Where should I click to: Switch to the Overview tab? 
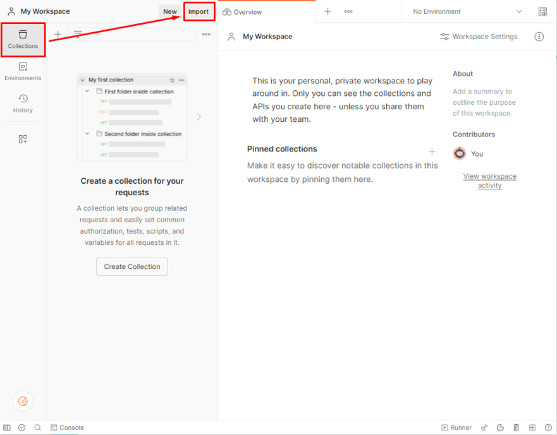pyautogui.click(x=242, y=12)
